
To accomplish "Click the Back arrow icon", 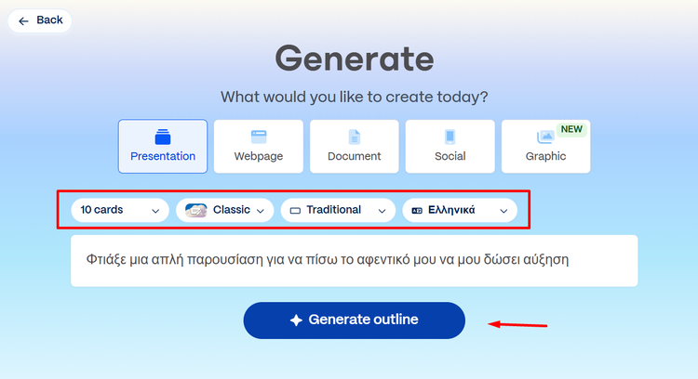I will (24, 20).
